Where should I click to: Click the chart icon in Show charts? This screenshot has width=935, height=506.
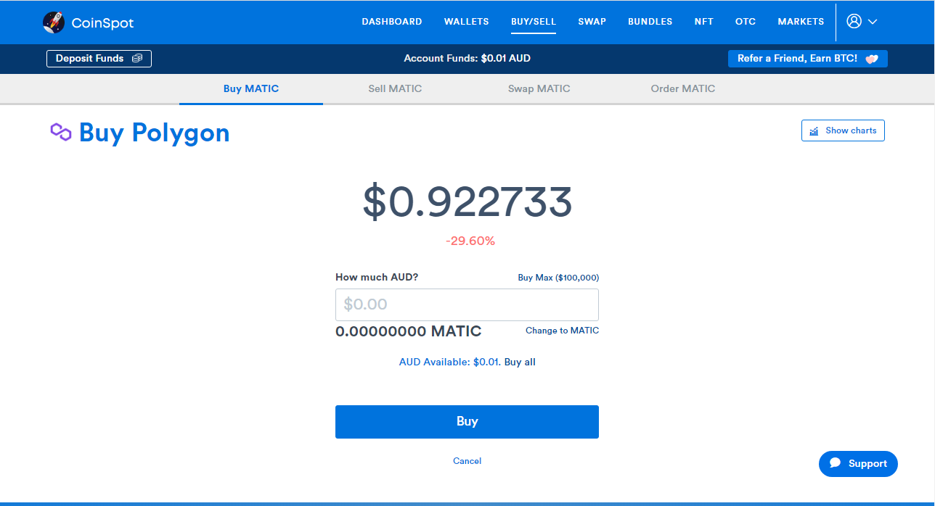tap(814, 131)
